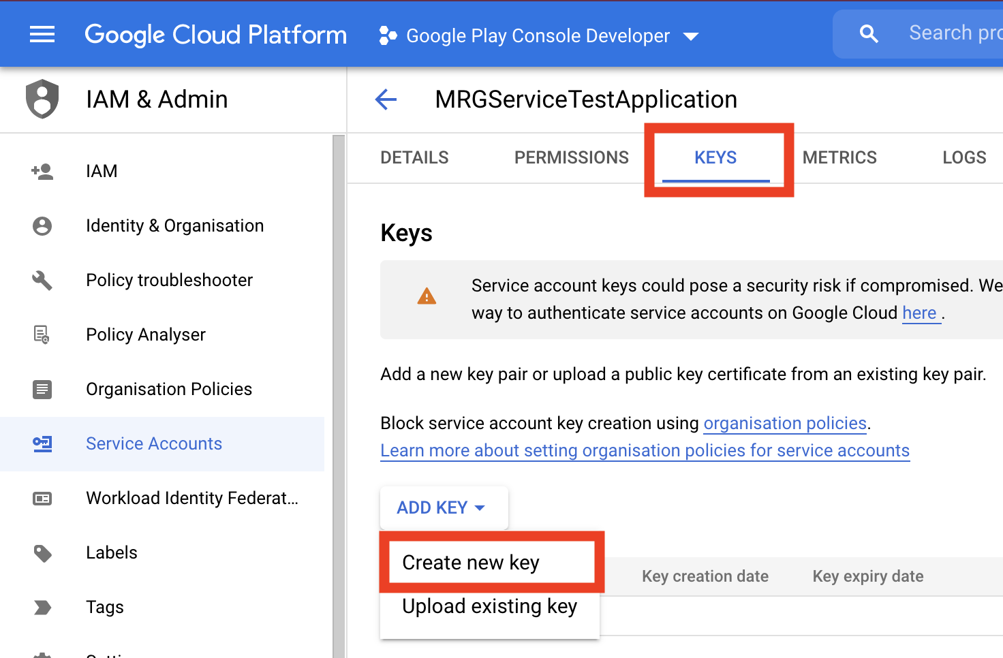Click the search projects input field
This screenshot has width=1003, height=658.
coord(954,32)
